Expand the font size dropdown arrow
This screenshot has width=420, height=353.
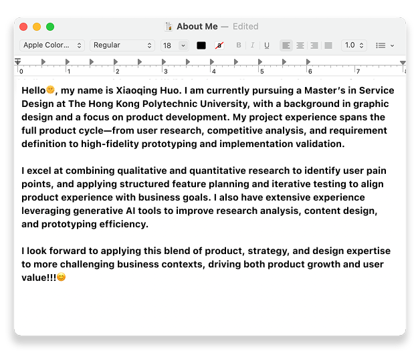pos(183,45)
